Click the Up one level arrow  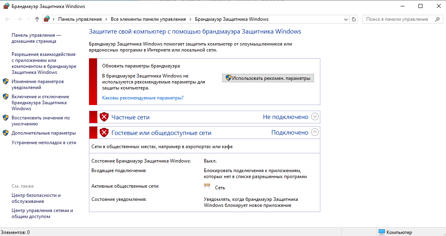point(37,19)
